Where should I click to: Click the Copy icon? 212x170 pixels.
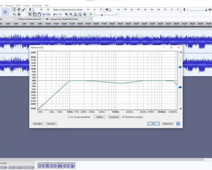pyautogui.click(x=35, y=14)
